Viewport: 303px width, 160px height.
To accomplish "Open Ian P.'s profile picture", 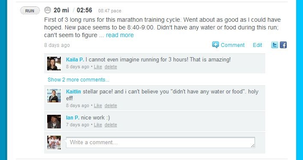I will [54, 122].
